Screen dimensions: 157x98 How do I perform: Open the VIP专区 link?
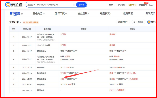[x=132, y=5]
